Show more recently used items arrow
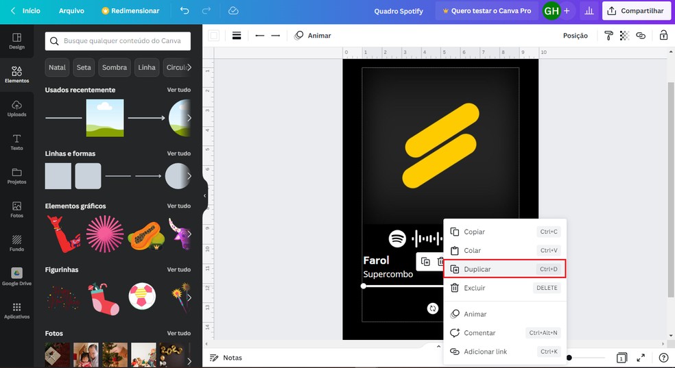The image size is (675, 368). (189, 118)
